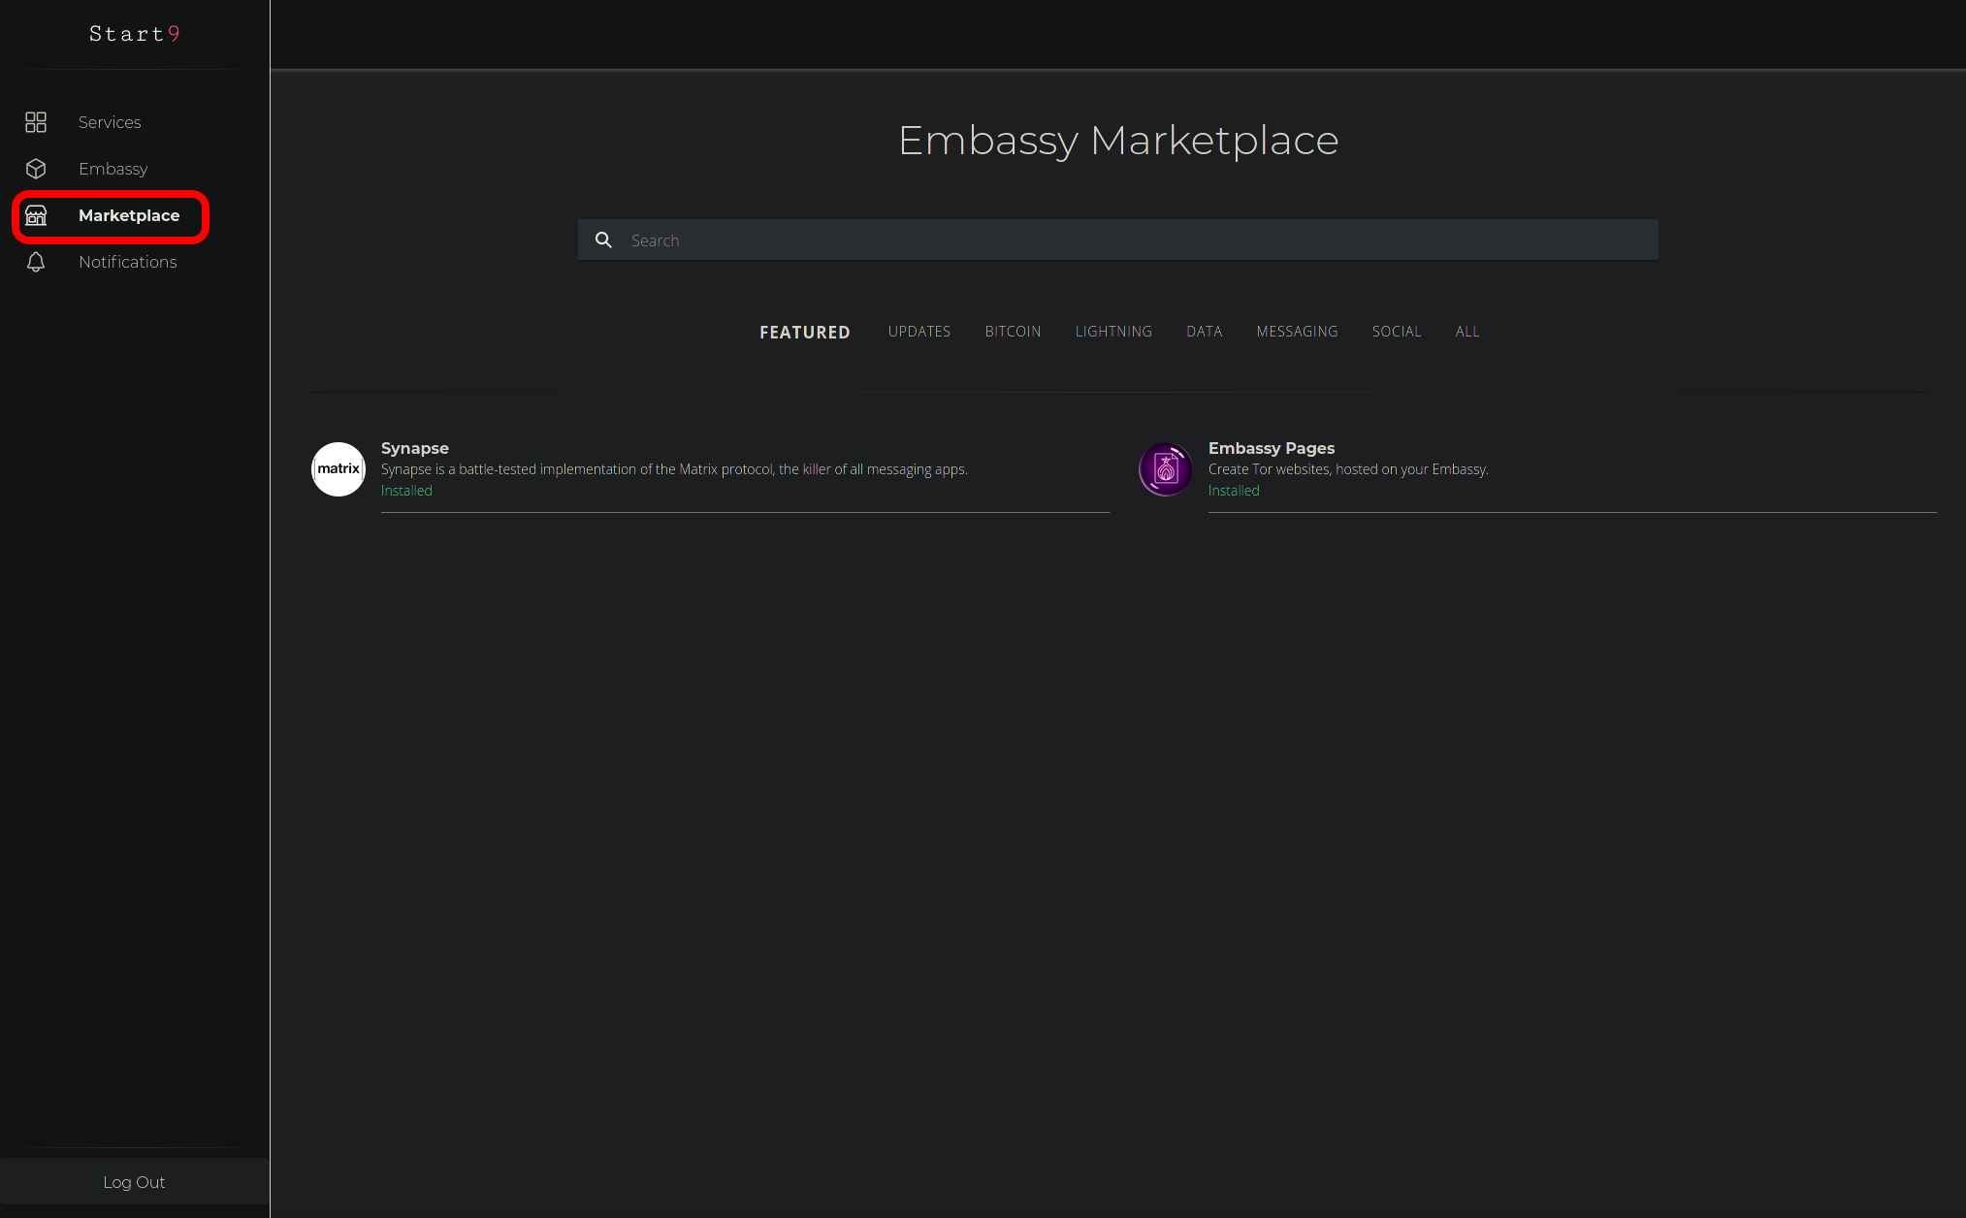Show ALL marketplace services
This screenshot has width=1966, height=1218.
(x=1466, y=332)
